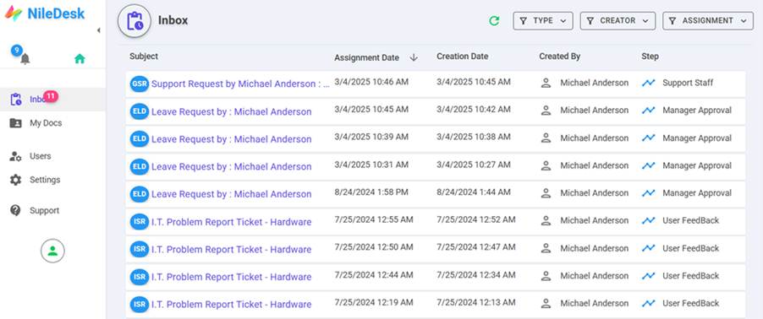
Task: Click the GSR badge icon
Action: [x=140, y=84]
